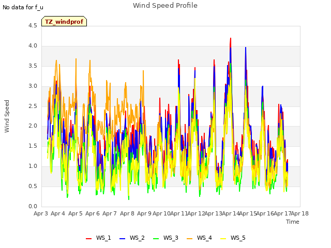Click the 0.0 y-axis tick label
The image size is (331, 248).
(33, 206)
